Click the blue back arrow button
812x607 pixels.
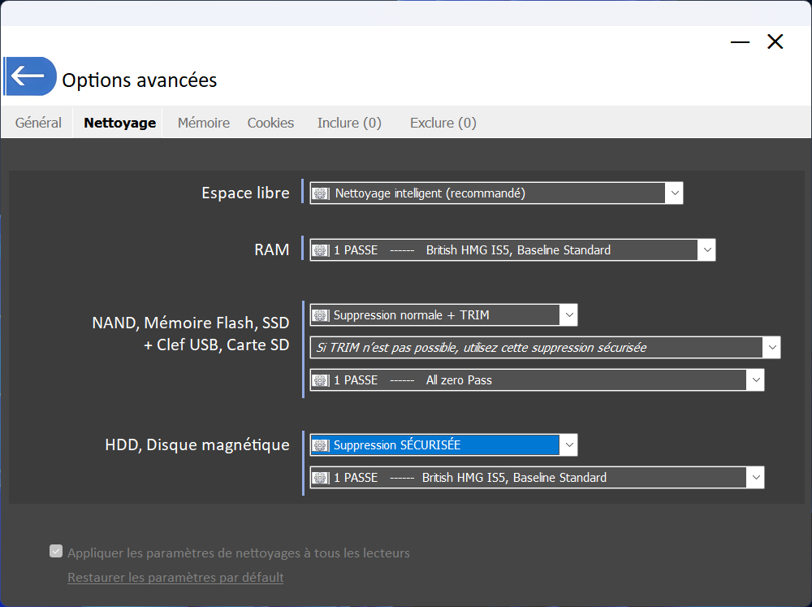29,76
